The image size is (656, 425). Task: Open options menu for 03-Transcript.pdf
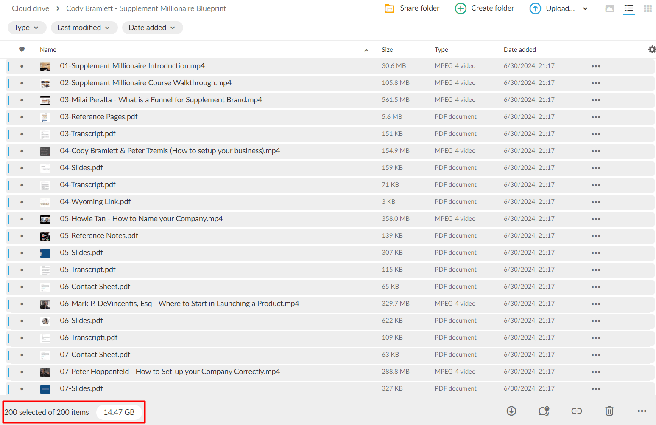596,134
